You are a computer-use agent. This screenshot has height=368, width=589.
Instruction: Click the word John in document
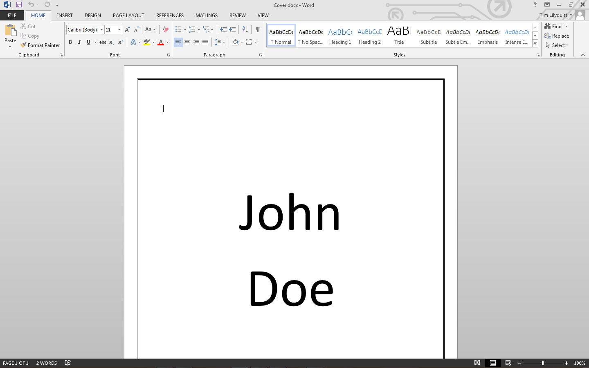pyautogui.click(x=290, y=213)
